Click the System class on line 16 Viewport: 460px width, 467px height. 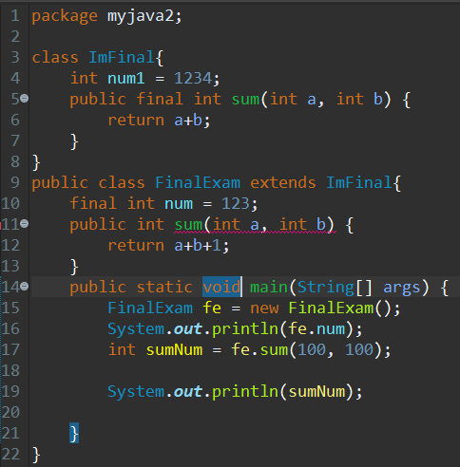click(136, 329)
